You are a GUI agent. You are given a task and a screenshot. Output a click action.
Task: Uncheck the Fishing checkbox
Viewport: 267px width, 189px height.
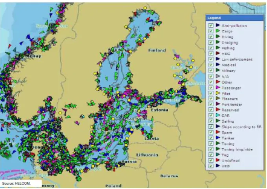pos(211,48)
